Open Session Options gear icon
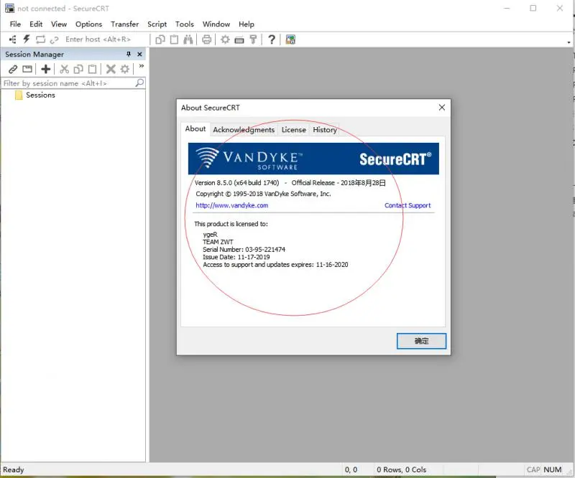The height and width of the screenshot is (478, 575). (x=225, y=39)
